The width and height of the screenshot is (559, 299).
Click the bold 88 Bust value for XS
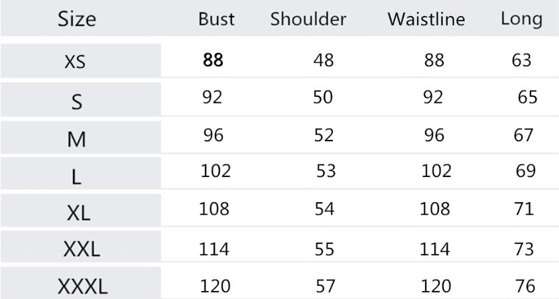(214, 60)
